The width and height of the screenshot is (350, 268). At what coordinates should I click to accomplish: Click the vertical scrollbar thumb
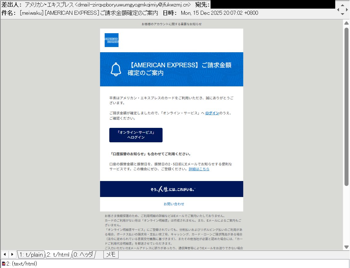click(x=346, y=107)
